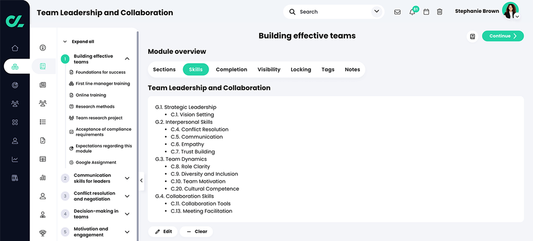
Task: Open the Visibility tab
Action: tap(269, 70)
